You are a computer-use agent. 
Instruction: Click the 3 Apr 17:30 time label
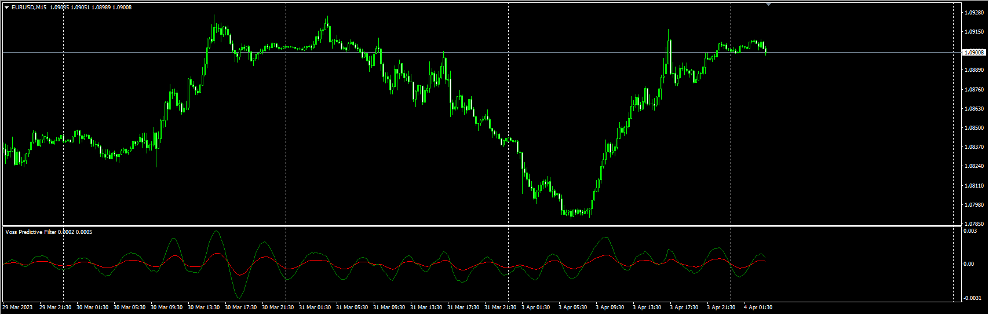point(684,307)
